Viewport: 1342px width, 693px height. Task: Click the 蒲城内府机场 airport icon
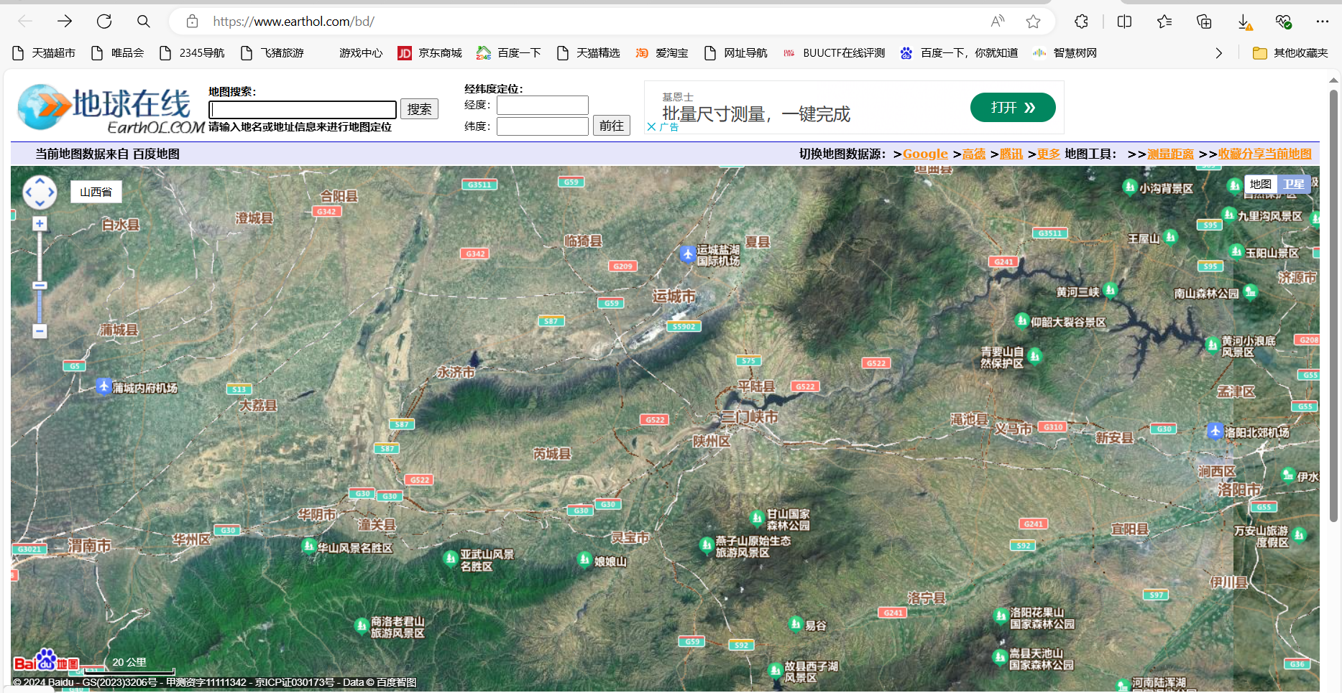(x=104, y=386)
